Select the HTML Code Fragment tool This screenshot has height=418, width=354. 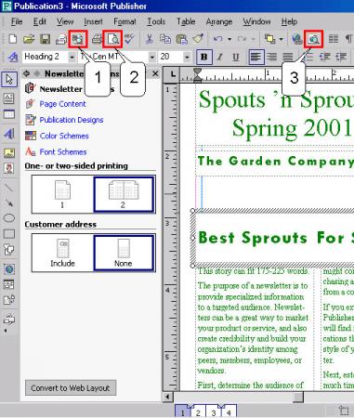pos(8,300)
